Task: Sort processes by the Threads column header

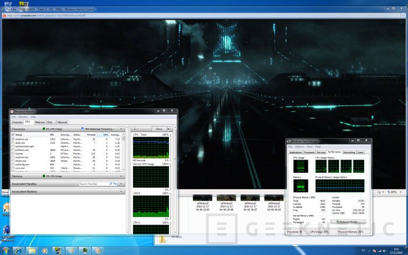Action: click(92, 135)
